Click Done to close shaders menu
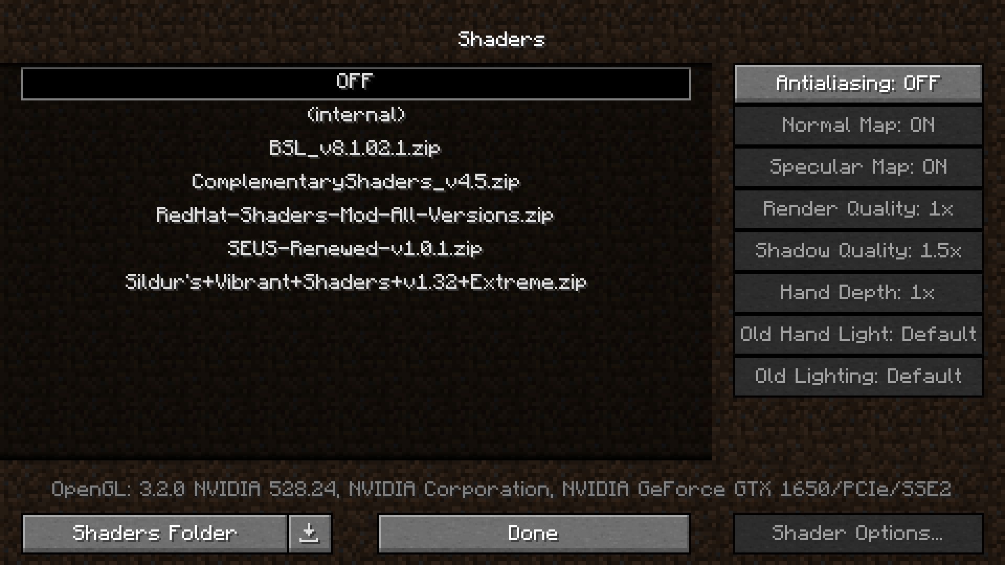Viewport: 1005px width, 565px height. [533, 533]
